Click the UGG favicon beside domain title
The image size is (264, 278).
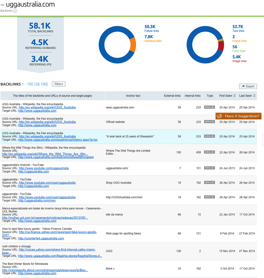(x=2, y=5)
